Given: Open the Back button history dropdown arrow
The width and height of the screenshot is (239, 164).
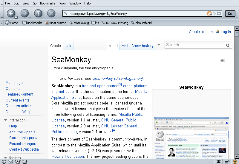Looking at the screenshot, I should point(16,17).
